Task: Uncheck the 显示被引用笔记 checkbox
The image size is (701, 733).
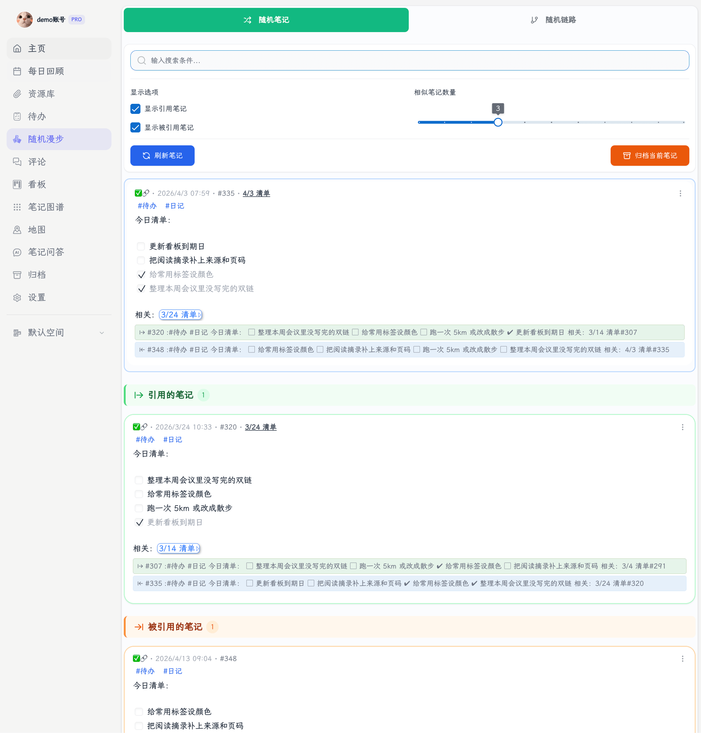Action: tap(135, 127)
